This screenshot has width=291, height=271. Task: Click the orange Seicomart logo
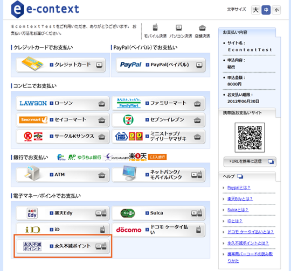click(x=33, y=120)
